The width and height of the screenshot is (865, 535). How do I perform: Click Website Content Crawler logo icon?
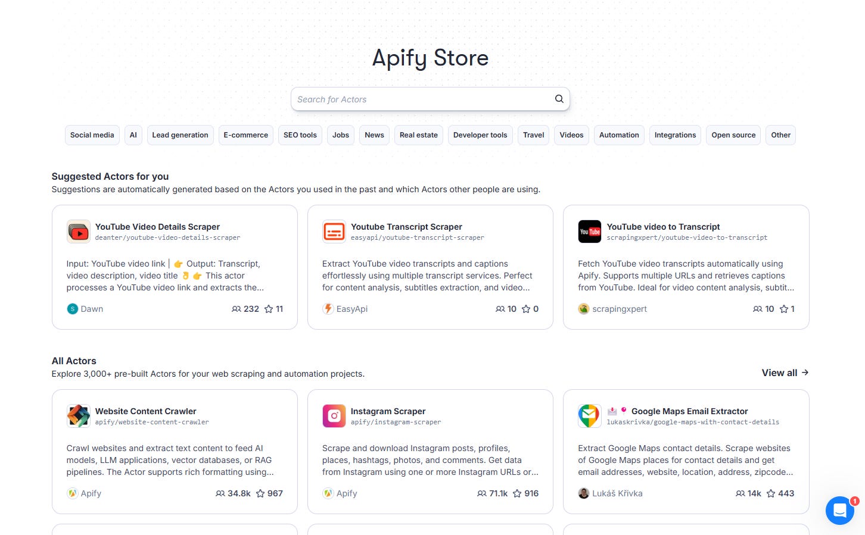(79, 416)
